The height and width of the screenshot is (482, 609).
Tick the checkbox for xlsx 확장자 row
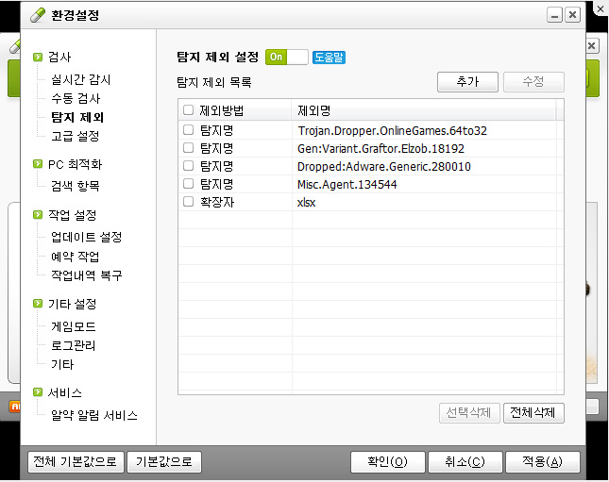[x=189, y=202]
